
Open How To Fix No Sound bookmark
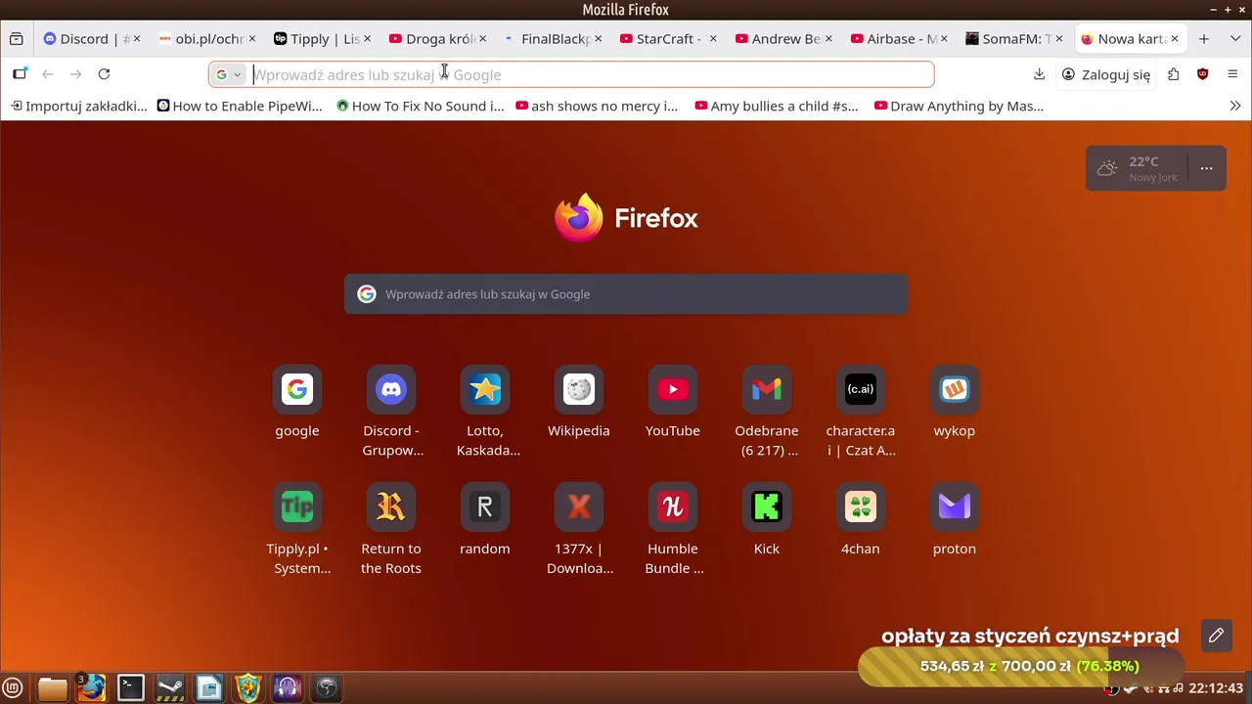pos(420,106)
